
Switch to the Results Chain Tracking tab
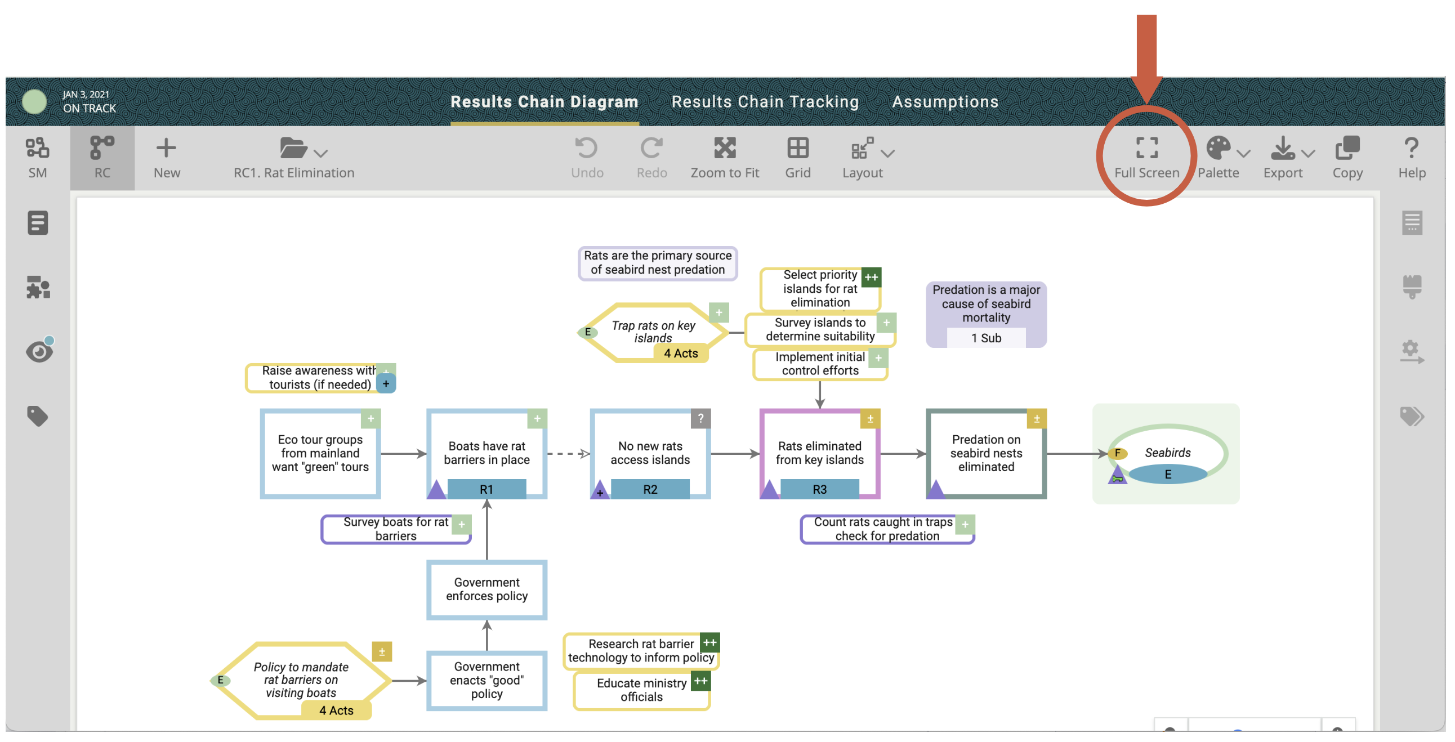765,102
